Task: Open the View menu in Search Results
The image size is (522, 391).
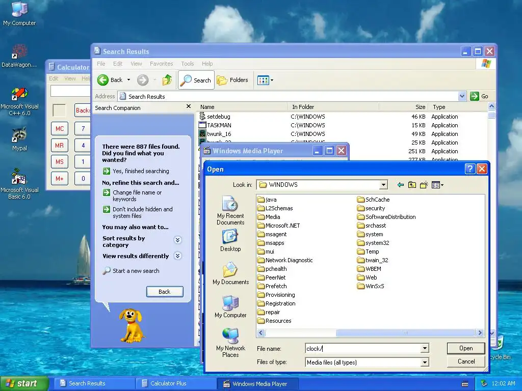Action: [x=136, y=64]
